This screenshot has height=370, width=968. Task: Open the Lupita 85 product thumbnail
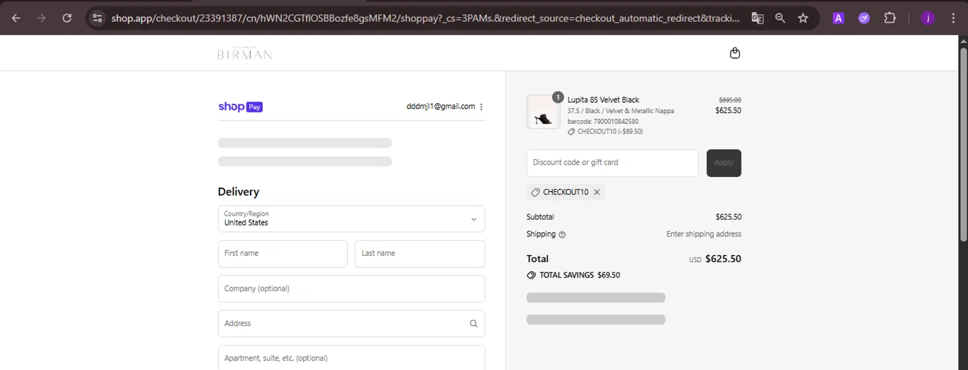[x=543, y=112]
